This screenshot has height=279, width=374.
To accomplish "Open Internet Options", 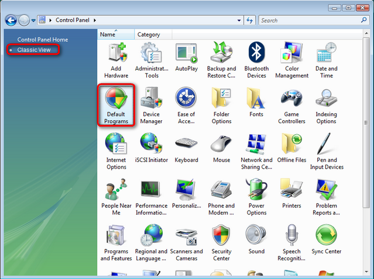I will pos(116,151).
